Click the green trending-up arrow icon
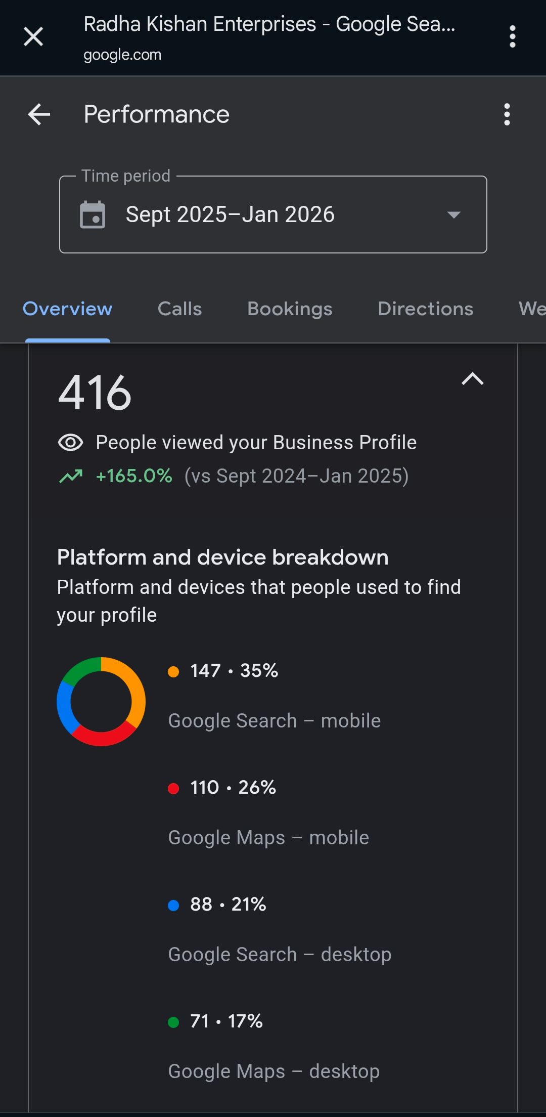The height and width of the screenshot is (1117, 546). (71, 476)
